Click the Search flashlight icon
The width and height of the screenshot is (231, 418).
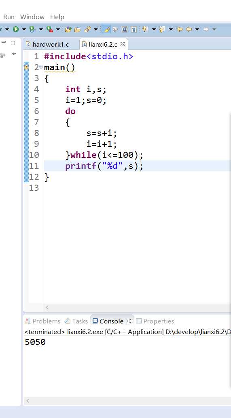[87, 29]
